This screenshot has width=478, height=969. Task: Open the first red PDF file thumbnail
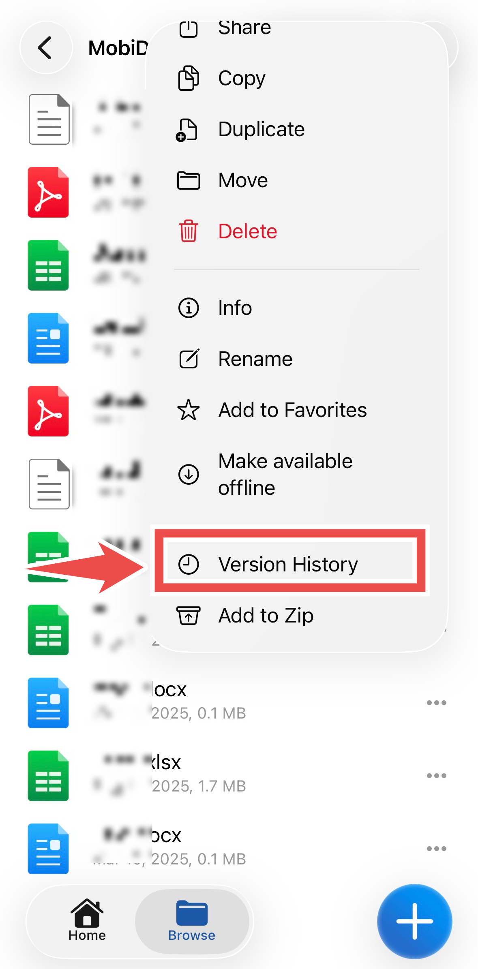point(48,192)
